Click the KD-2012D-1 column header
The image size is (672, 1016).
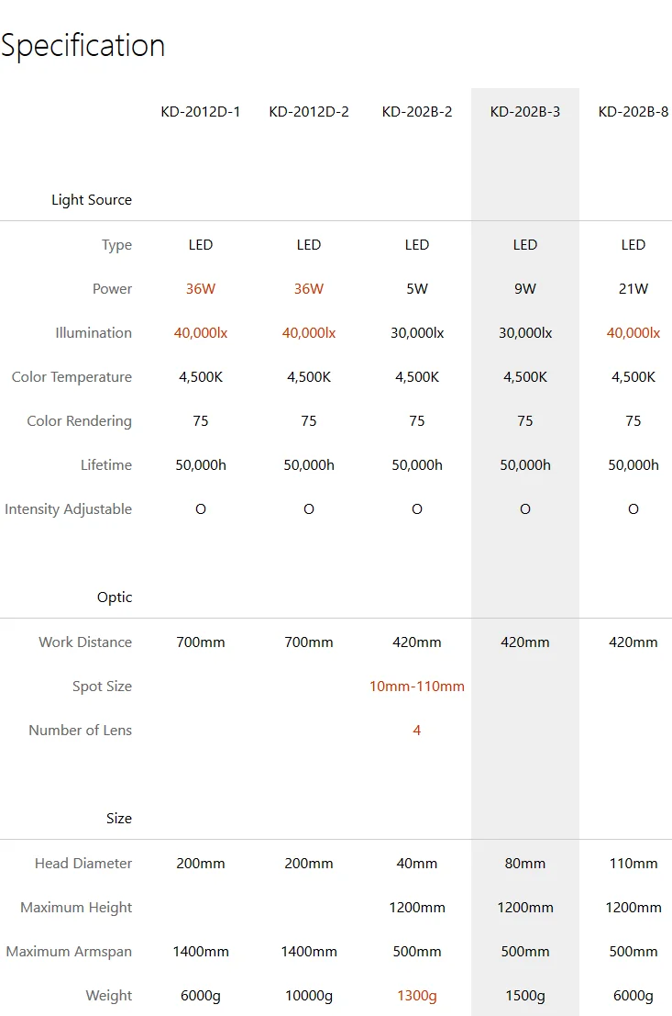[201, 111]
